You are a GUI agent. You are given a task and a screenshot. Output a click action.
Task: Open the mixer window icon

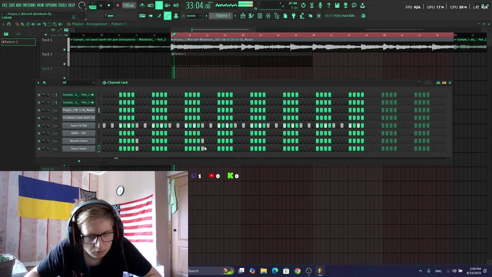268,16
